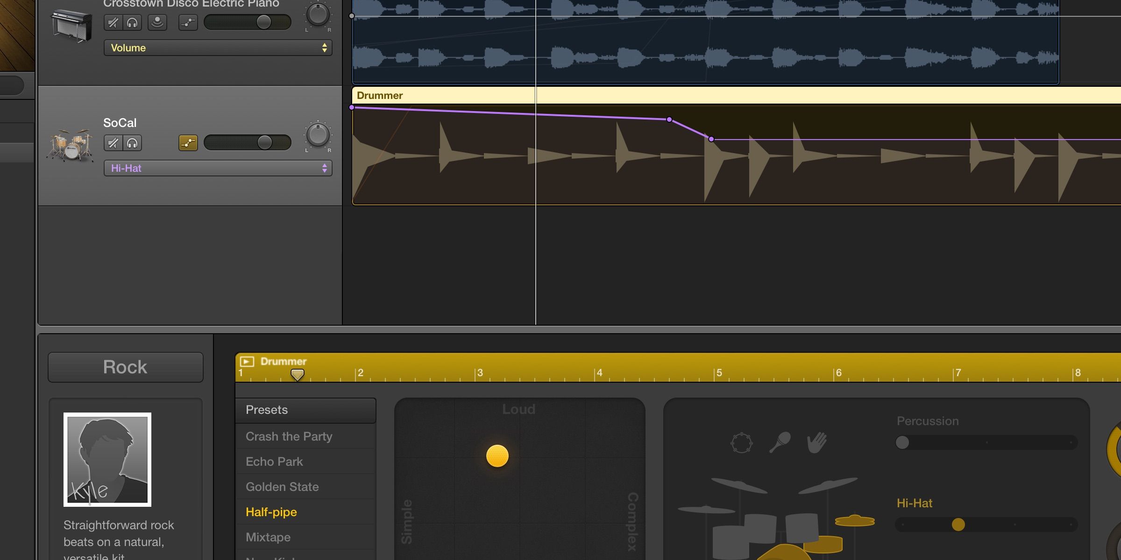Choose the Golden State preset
Screen dimensions: 1121x560
(305, 487)
